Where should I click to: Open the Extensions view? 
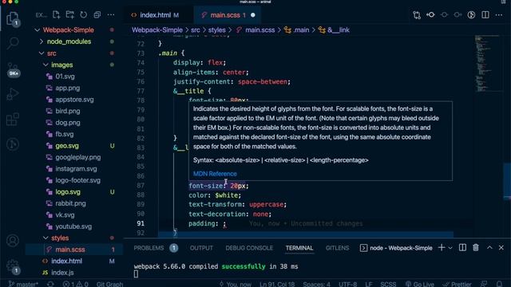pos(13,120)
